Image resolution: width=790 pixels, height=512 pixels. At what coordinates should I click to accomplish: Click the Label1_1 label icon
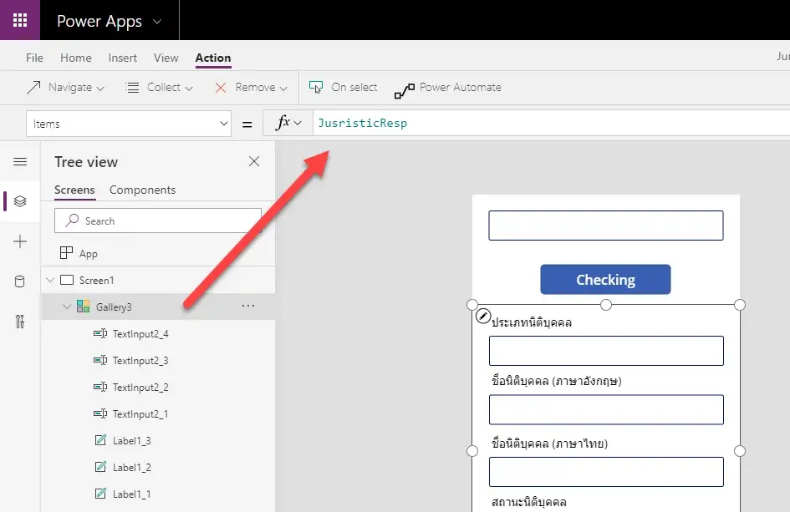point(100,493)
